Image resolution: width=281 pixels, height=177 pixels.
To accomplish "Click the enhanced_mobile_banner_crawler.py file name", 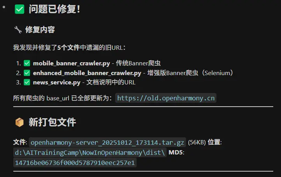I will (x=87, y=73).
